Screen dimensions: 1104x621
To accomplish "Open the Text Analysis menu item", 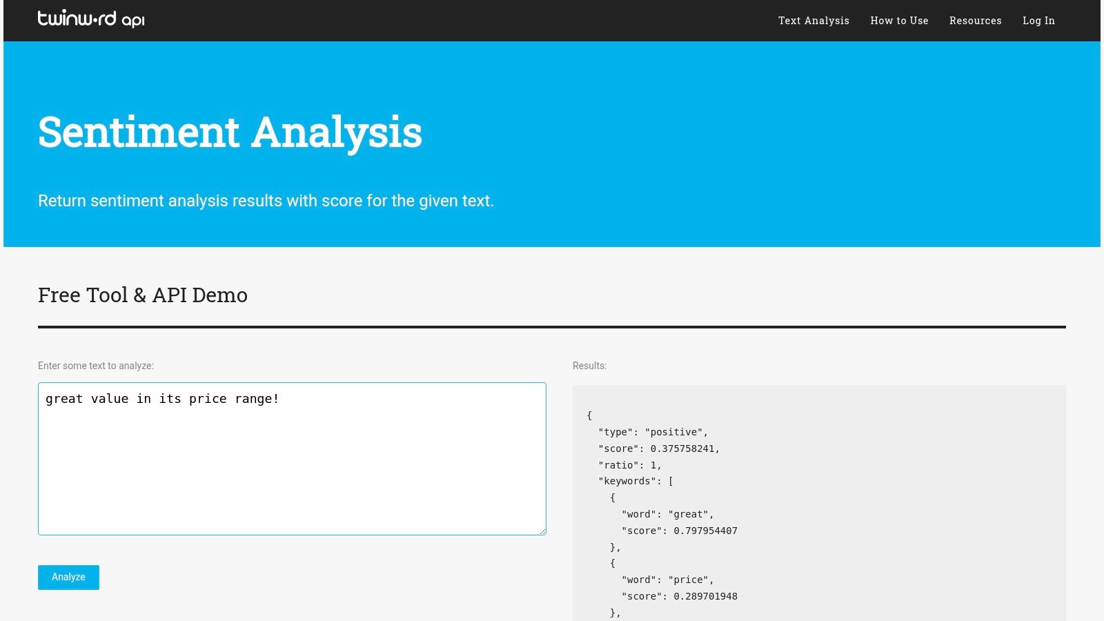I will coord(814,21).
